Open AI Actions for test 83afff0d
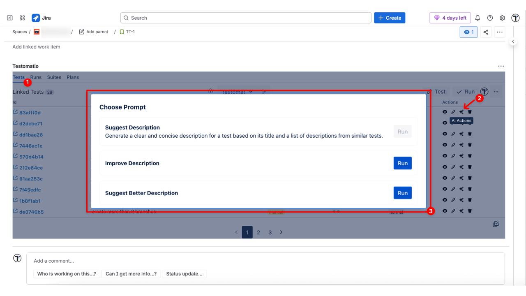Image resolution: width=526 pixels, height=296 pixels. point(461,112)
